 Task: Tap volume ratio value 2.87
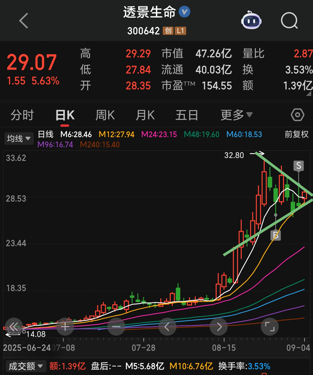pyautogui.click(x=303, y=54)
